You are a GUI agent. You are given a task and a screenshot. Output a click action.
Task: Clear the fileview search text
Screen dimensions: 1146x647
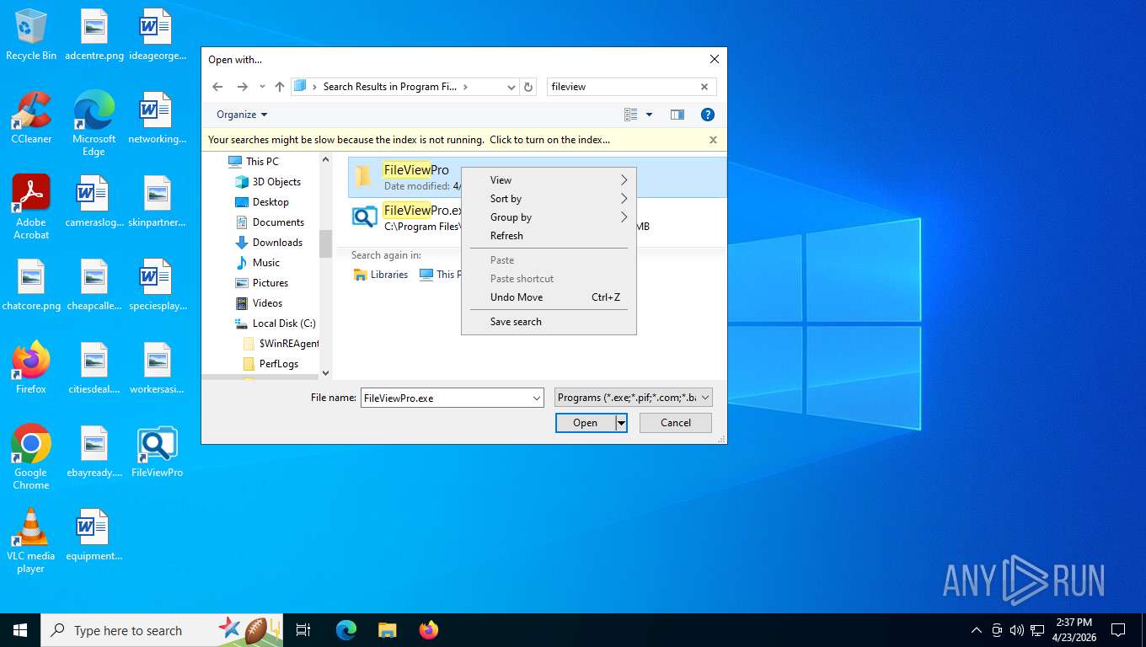point(704,87)
